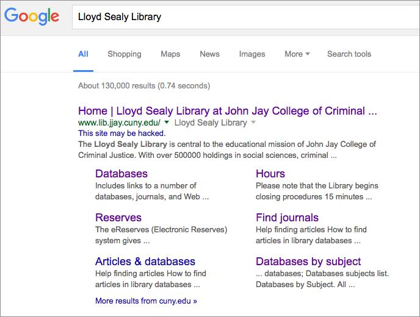
Task: Expand the More dropdown menu
Action: (x=297, y=54)
